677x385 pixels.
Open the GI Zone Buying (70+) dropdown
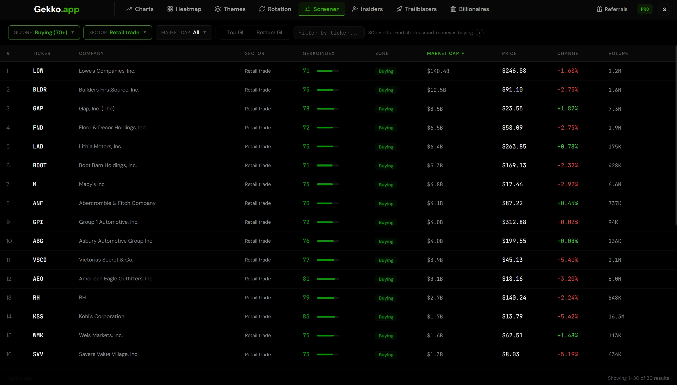coord(44,33)
